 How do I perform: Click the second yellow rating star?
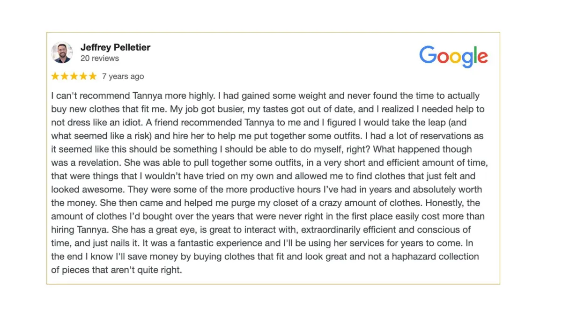click(x=65, y=76)
